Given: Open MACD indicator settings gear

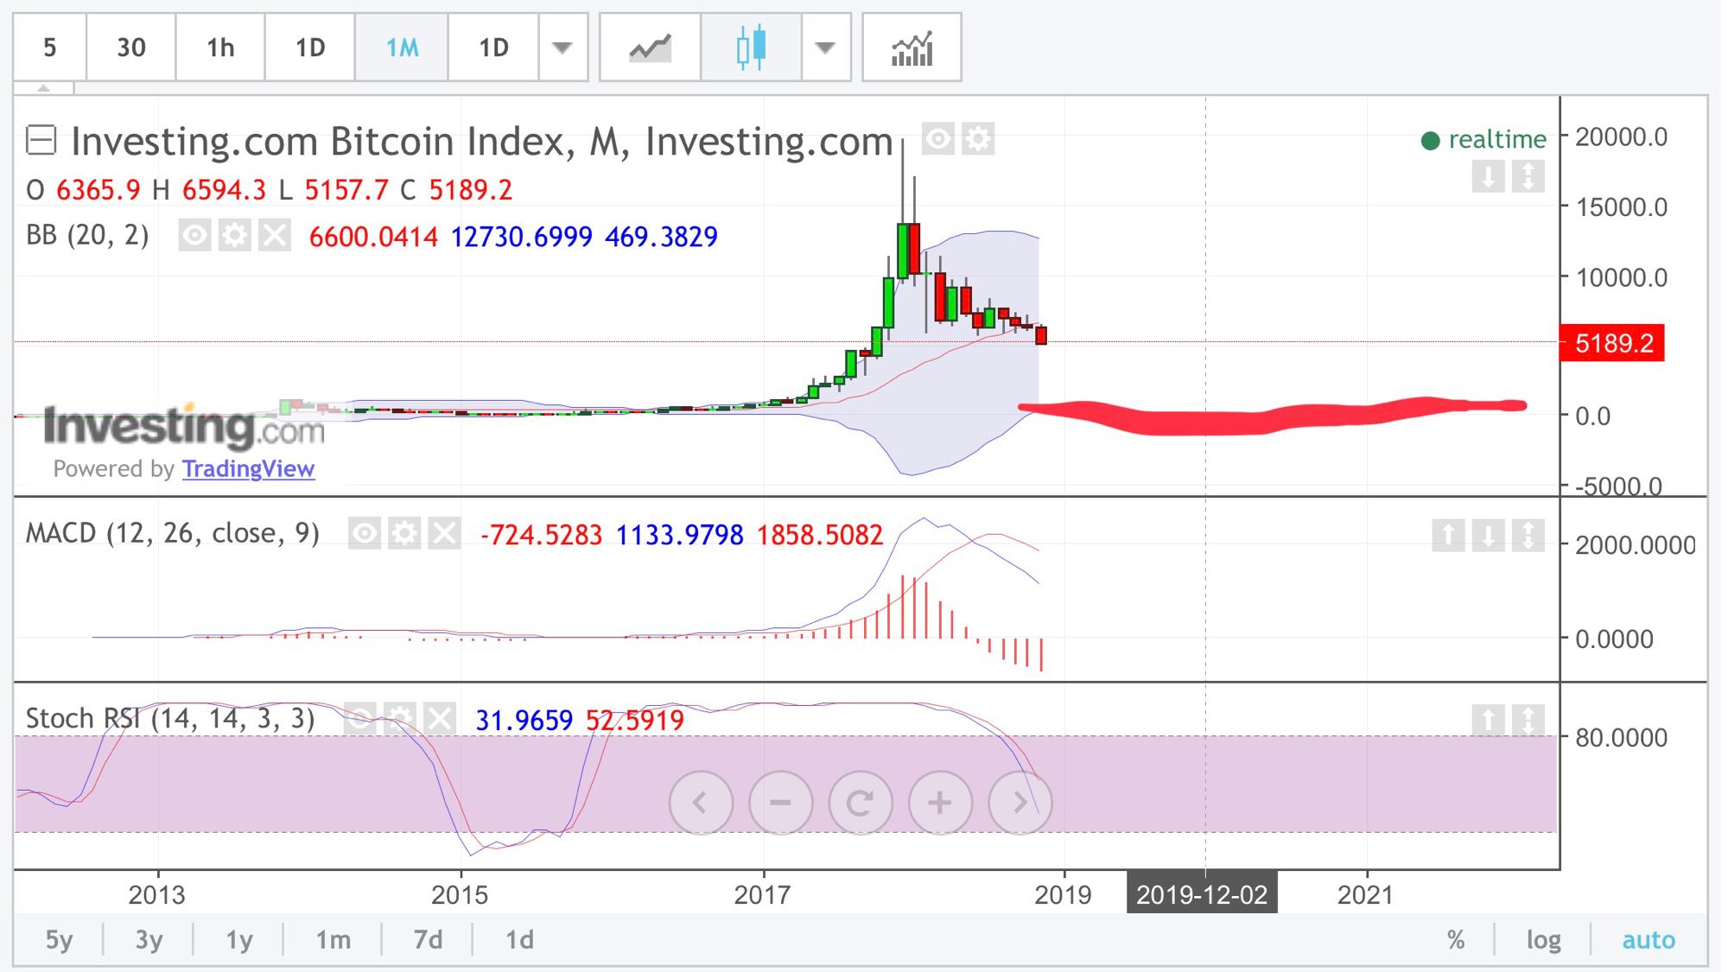Looking at the screenshot, I should (404, 534).
